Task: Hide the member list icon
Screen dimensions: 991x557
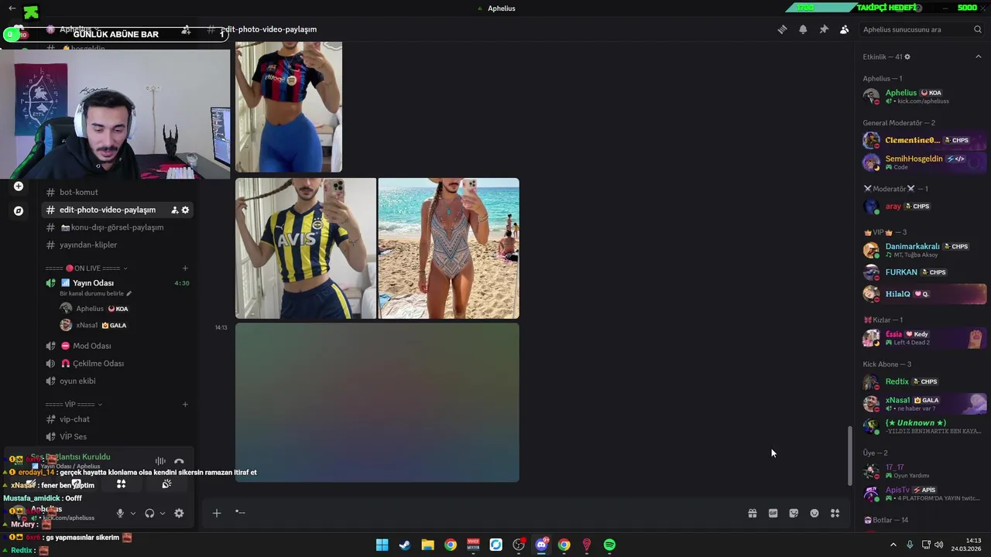Action: click(844, 29)
